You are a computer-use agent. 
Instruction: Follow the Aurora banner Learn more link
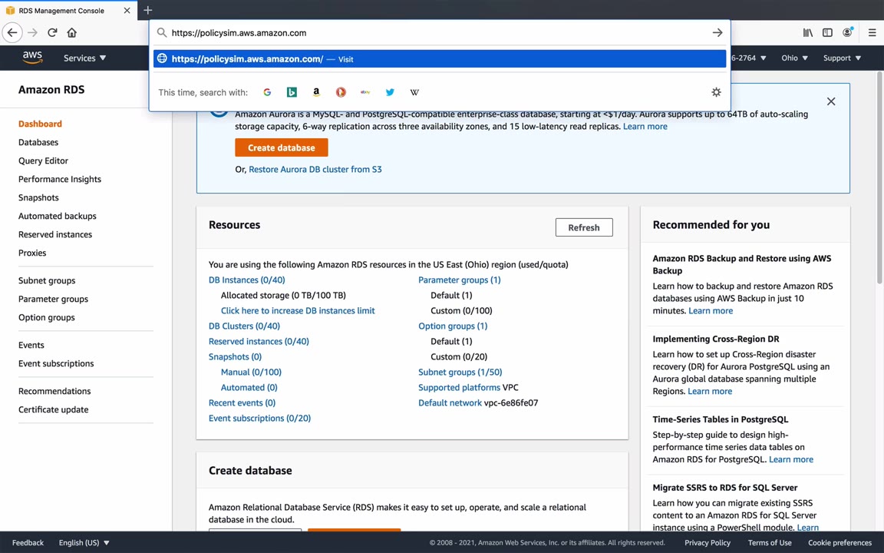point(645,127)
